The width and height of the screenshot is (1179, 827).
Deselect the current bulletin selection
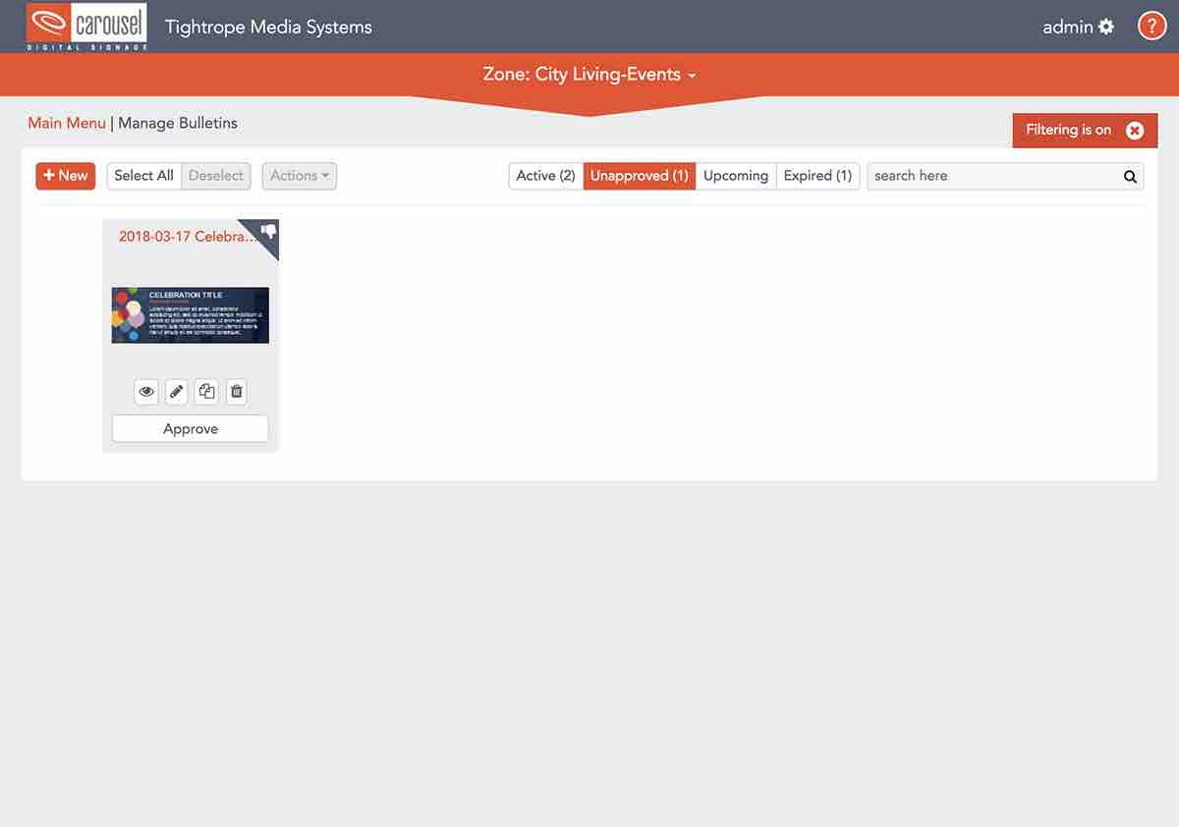click(215, 175)
